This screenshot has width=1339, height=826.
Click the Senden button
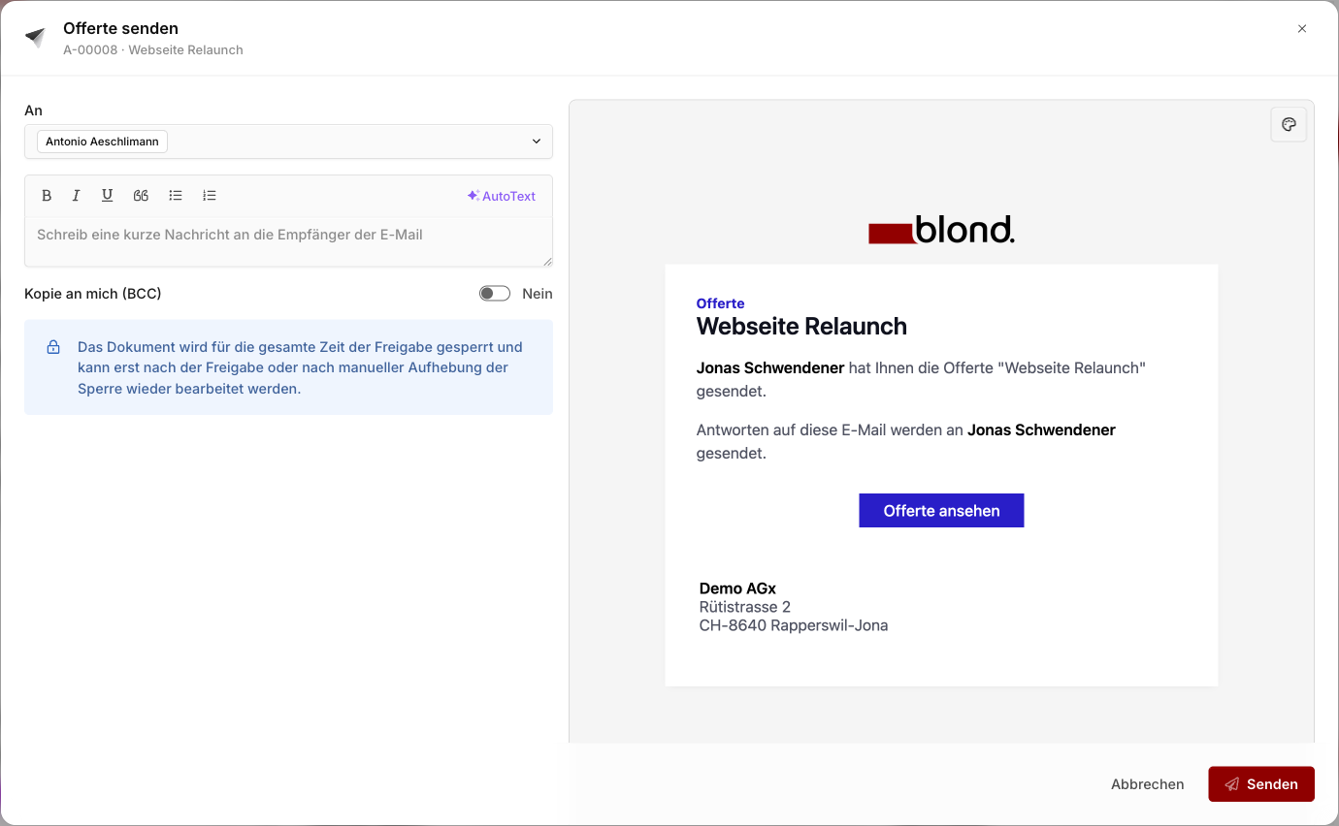click(x=1260, y=784)
